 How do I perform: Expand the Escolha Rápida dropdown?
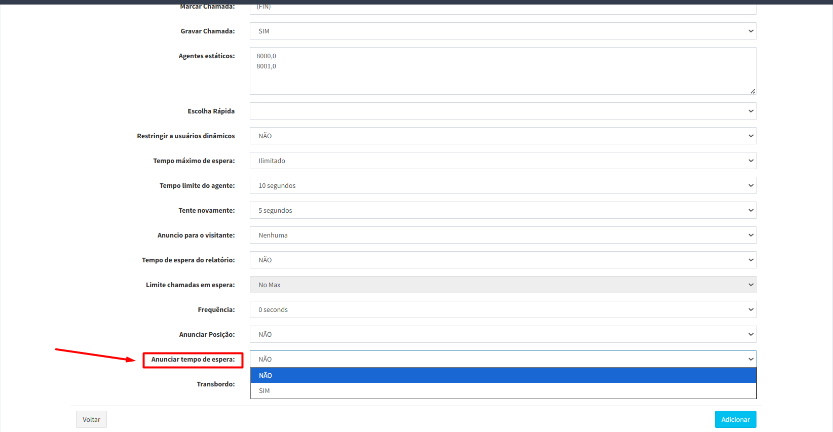coord(502,111)
